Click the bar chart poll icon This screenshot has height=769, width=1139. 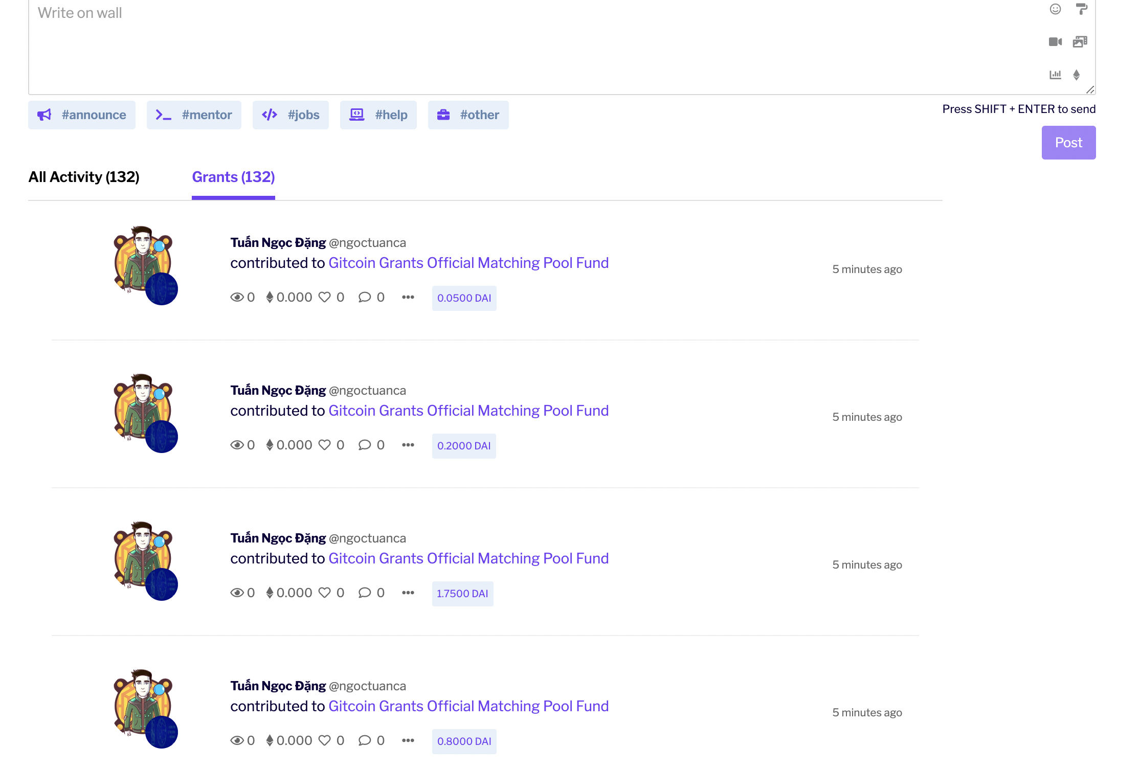(x=1055, y=75)
